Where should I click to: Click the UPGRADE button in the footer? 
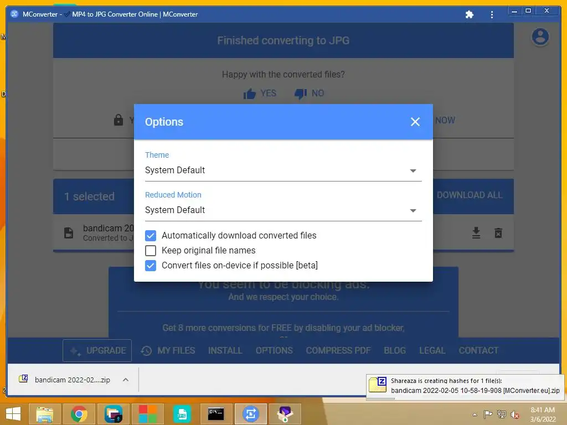pos(97,350)
